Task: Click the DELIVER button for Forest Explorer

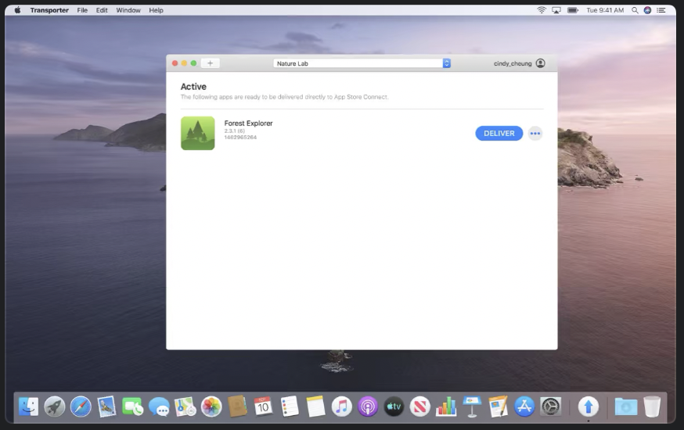Action: point(499,134)
